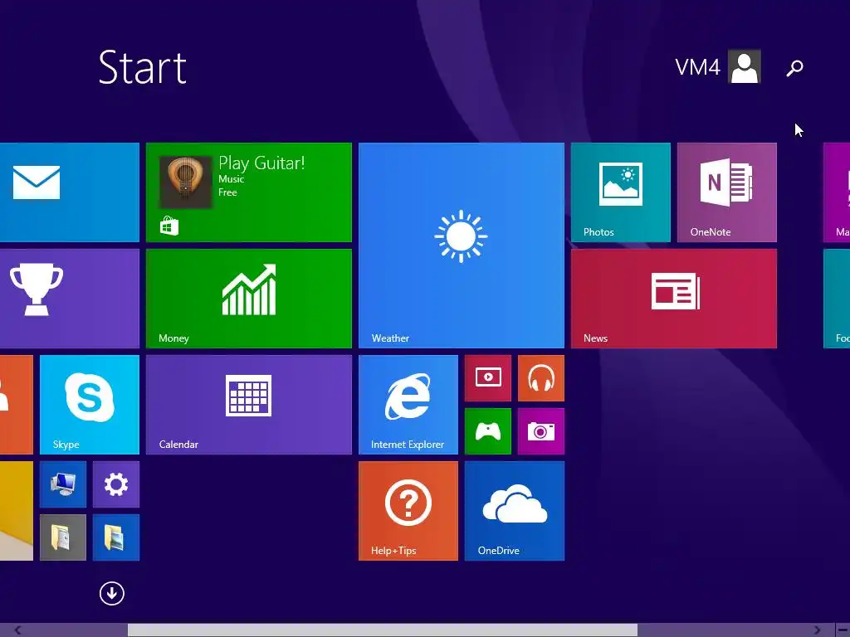Click the Start heading text
Screen dimensions: 850x637
[x=143, y=68]
